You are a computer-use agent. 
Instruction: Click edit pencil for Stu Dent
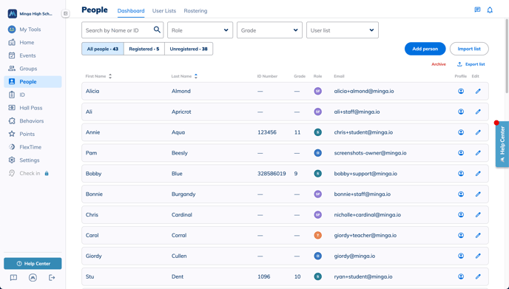(478, 276)
